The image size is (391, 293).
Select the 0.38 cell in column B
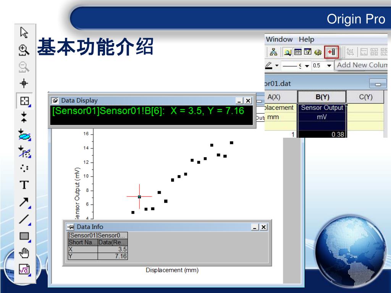click(322, 134)
